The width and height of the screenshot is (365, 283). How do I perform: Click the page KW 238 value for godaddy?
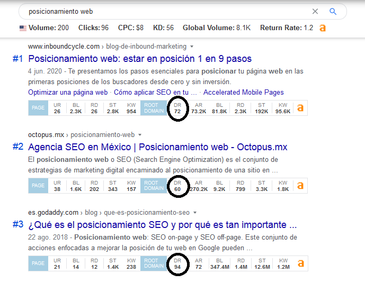131,267
